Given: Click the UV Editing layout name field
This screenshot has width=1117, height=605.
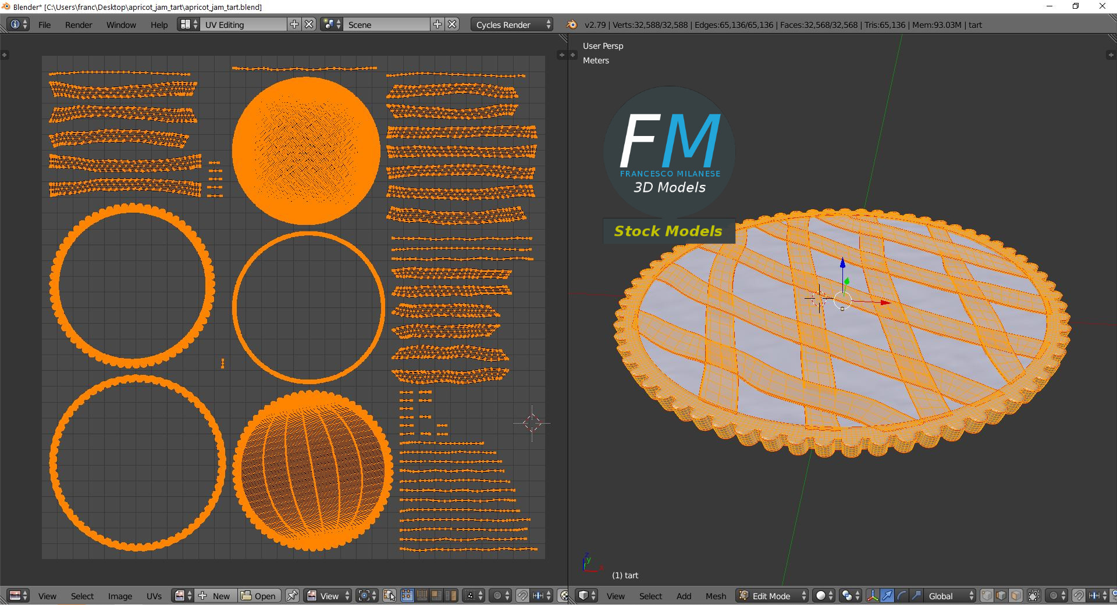Looking at the screenshot, I should pos(244,24).
